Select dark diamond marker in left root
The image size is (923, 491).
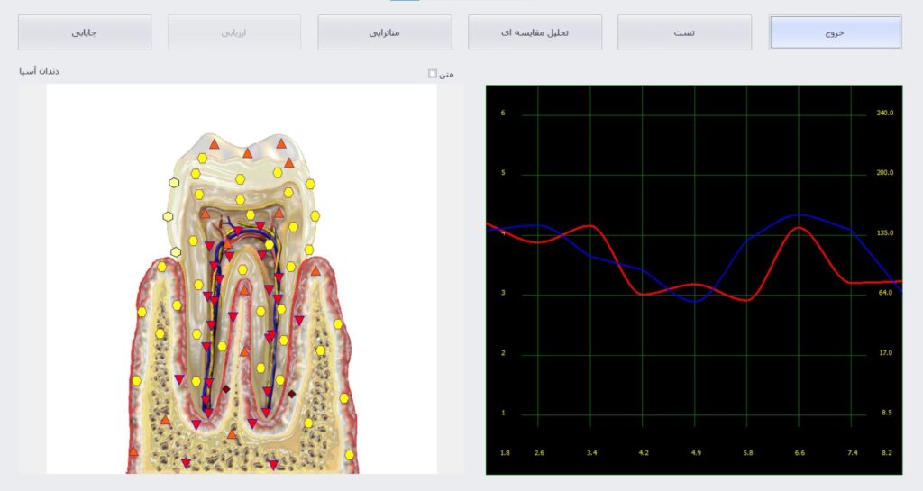[225, 388]
